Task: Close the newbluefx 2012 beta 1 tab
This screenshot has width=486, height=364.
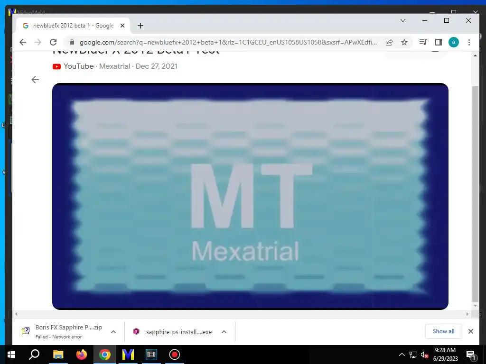Action: (x=122, y=26)
